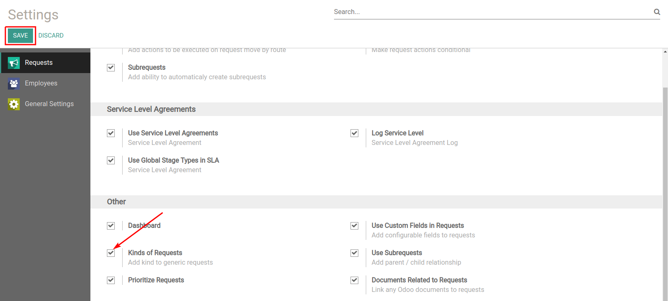The height and width of the screenshot is (301, 668).
Task: Click the vertical scrollbar thumb
Action: (665, 194)
